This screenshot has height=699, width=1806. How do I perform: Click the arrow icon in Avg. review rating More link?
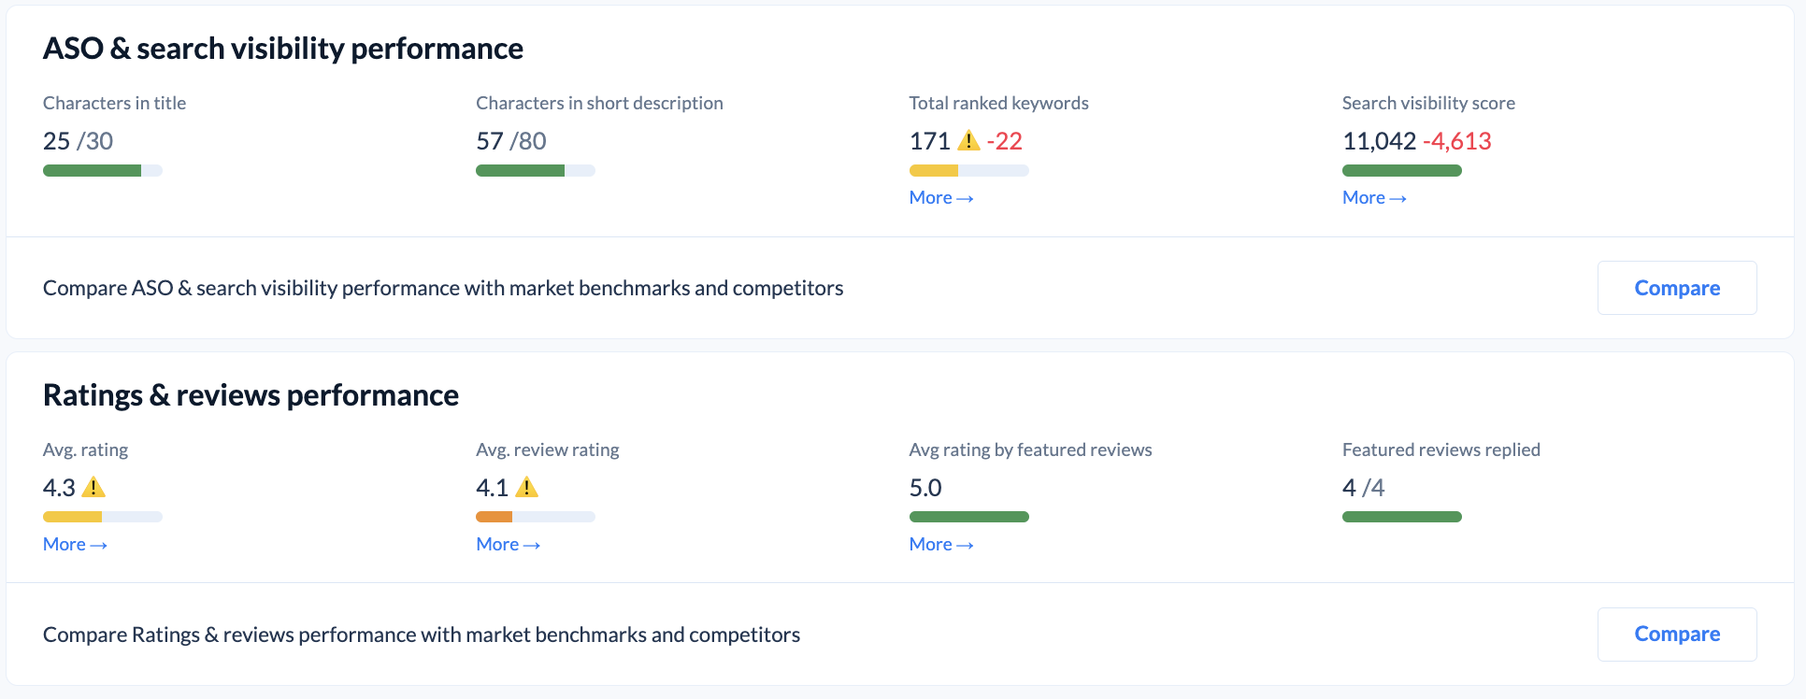point(531,544)
